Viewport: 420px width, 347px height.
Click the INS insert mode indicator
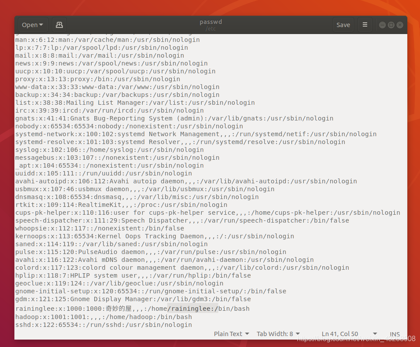point(395,334)
